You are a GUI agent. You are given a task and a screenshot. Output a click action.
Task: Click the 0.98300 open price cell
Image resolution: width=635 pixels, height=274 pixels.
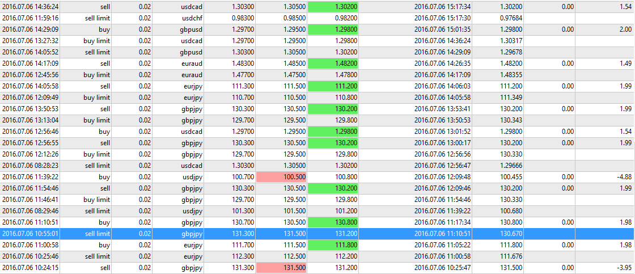point(243,18)
